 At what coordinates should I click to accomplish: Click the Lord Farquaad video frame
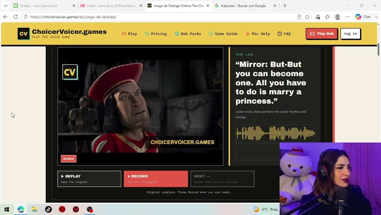click(x=140, y=106)
